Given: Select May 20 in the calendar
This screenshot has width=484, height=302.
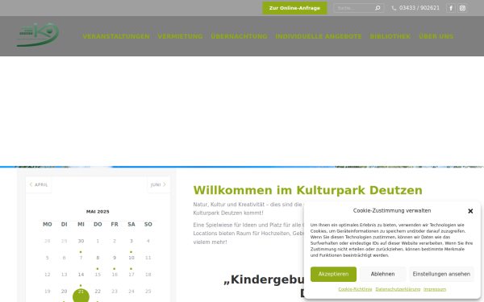Looking at the screenshot, I should point(64,292).
